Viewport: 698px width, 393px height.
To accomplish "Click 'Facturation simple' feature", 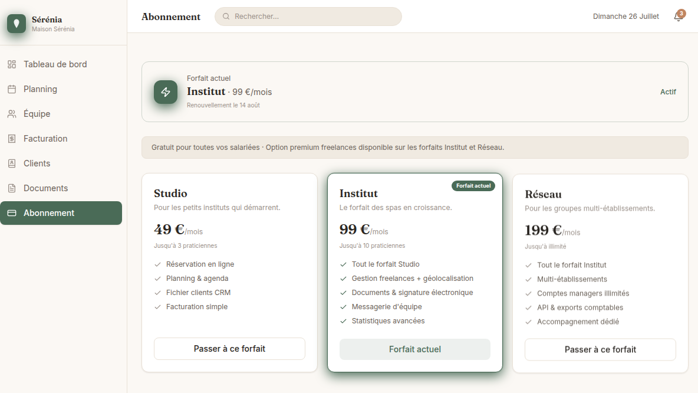I will click(197, 307).
